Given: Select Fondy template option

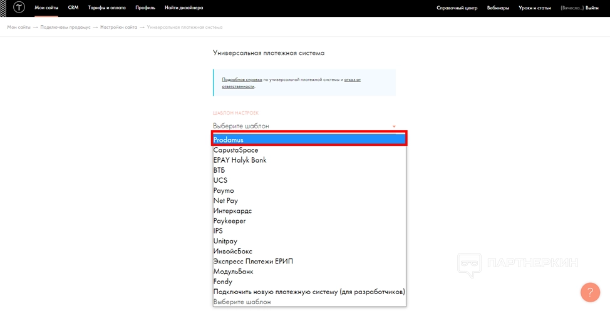Looking at the screenshot, I should (x=309, y=282).
